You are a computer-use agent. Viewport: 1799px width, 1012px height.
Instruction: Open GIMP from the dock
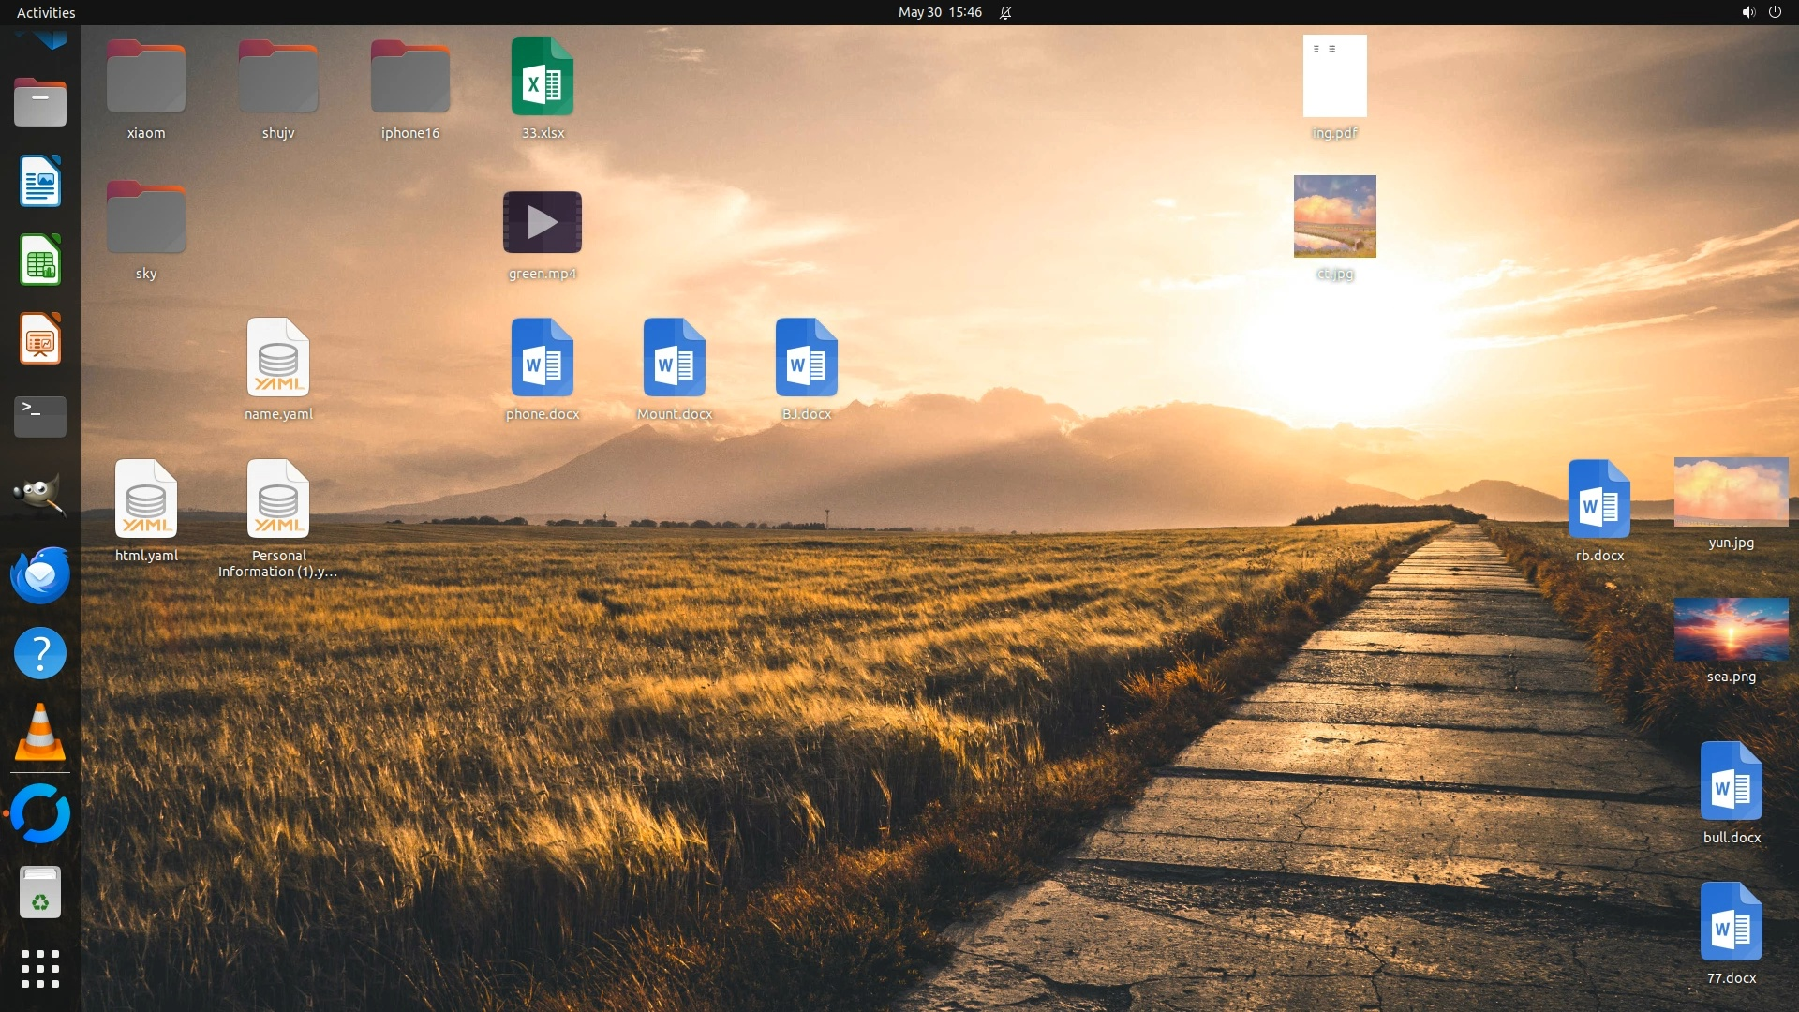pos(39,495)
